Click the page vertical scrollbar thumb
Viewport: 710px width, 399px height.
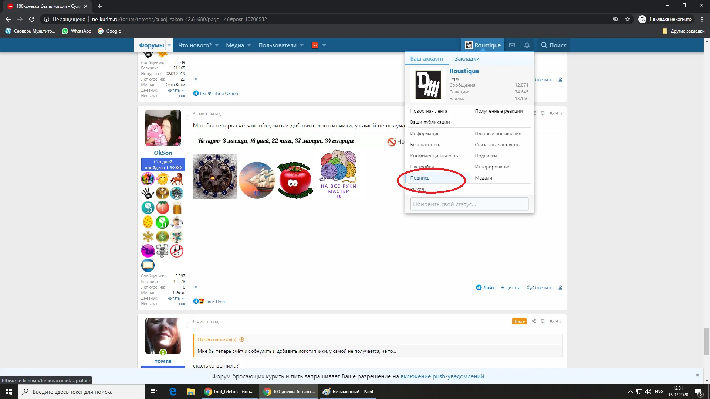[707, 341]
